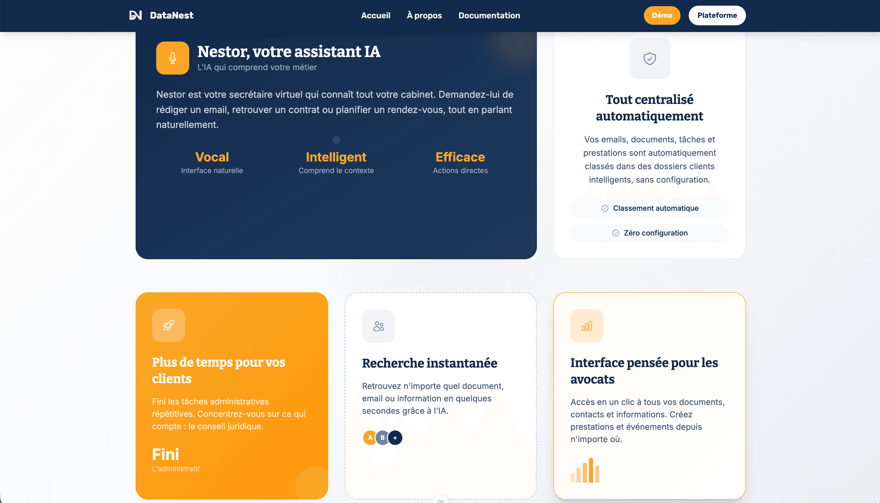Click the orange microphone icon
880x503 pixels.
click(x=172, y=58)
